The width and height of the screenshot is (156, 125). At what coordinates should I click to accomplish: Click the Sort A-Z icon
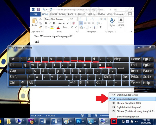tap(95, 27)
